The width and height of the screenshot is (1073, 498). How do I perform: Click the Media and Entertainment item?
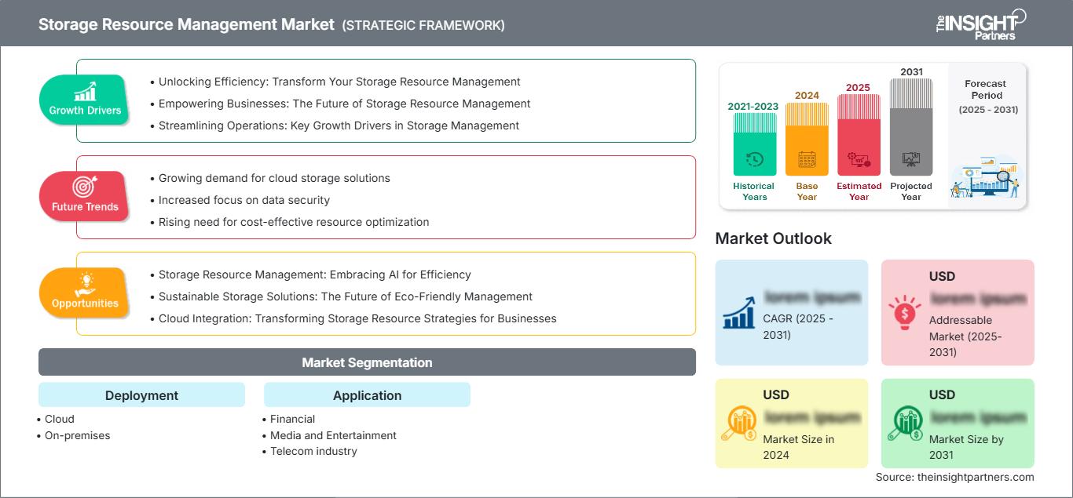[333, 435]
